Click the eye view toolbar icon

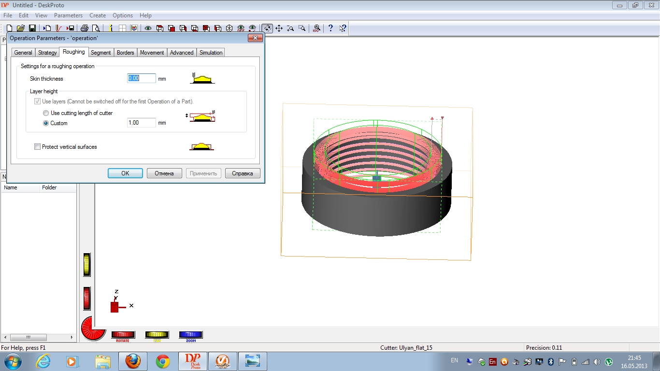click(148, 29)
